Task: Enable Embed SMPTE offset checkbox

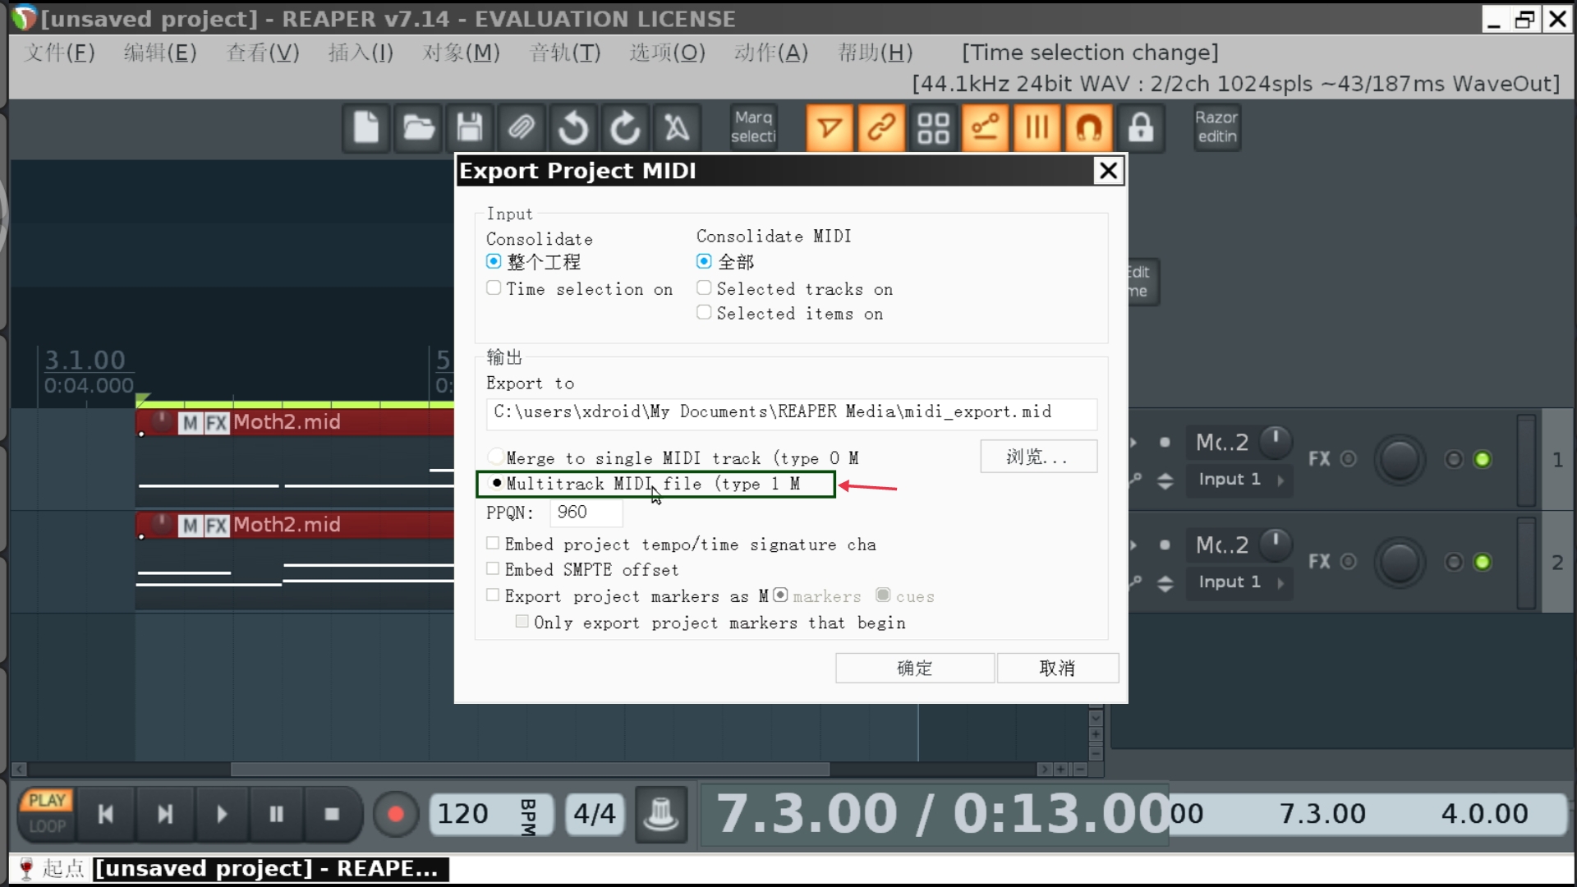Action: (x=493, y=568)
